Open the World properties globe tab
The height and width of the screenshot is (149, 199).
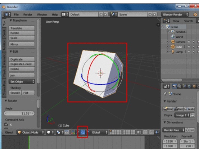[x=189, y=86]
